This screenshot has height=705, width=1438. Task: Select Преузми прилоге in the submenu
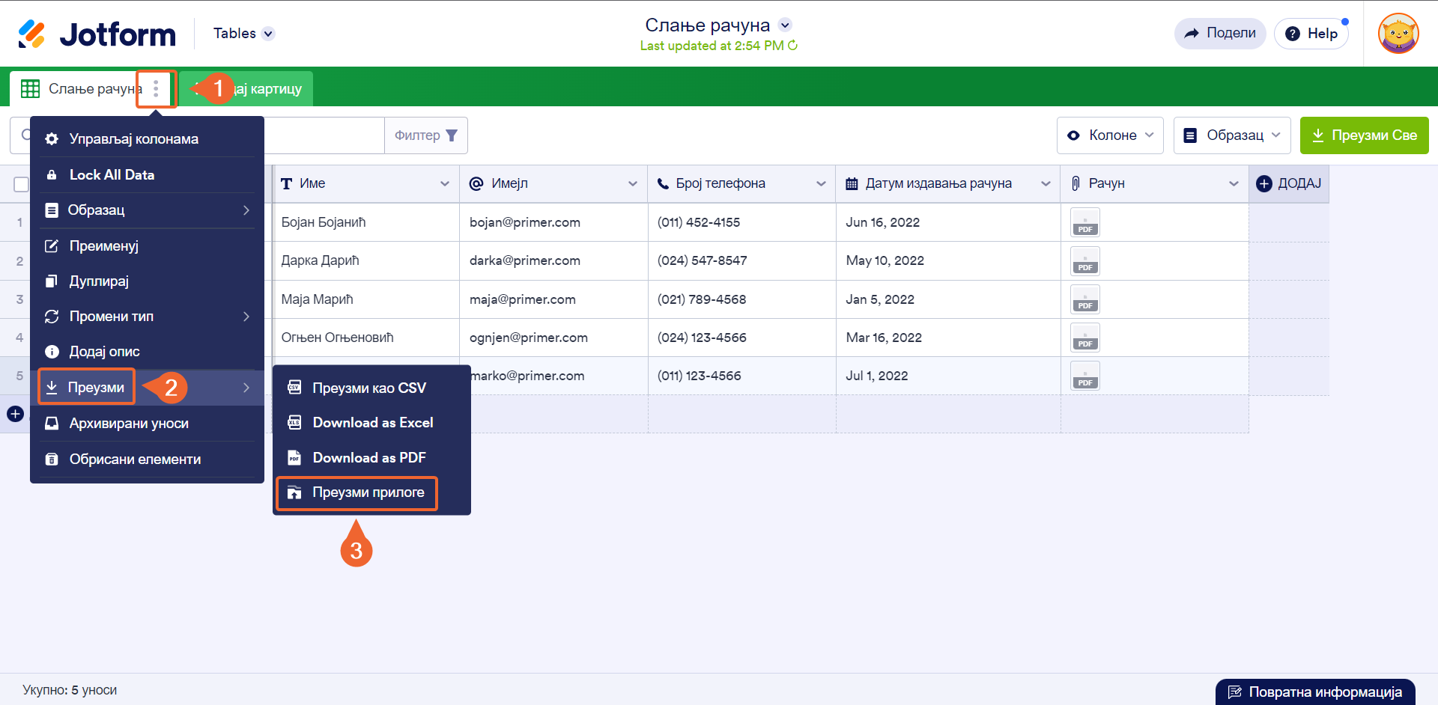click(x=357, y=492)
